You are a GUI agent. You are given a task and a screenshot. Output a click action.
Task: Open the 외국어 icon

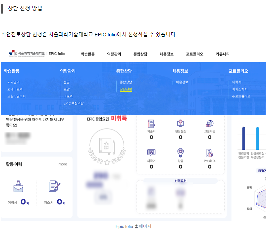151,153
